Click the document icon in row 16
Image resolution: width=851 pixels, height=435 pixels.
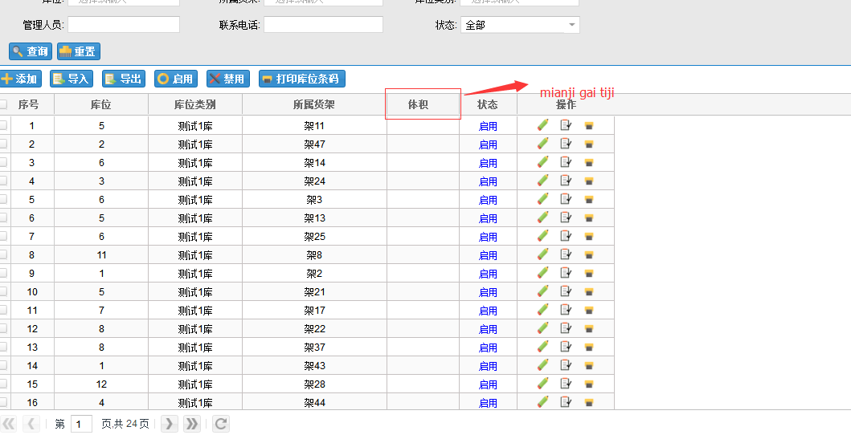tap(566, 402)
